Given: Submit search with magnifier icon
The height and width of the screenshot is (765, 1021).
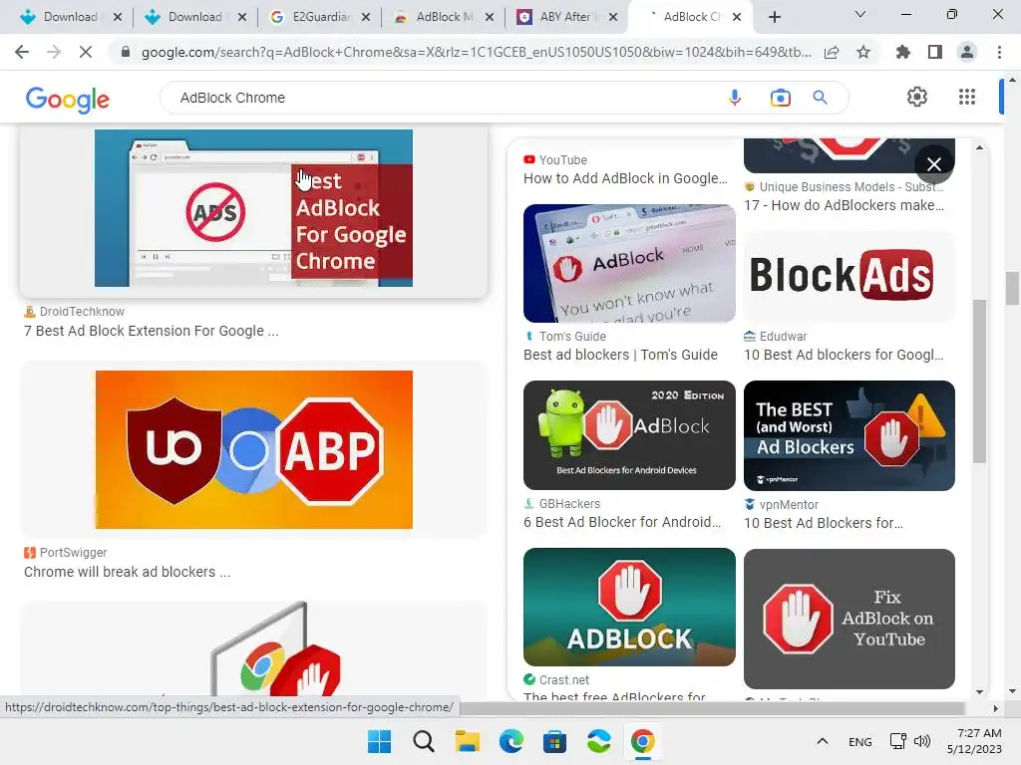Looking at the screenshot, I should pos(821,98).
